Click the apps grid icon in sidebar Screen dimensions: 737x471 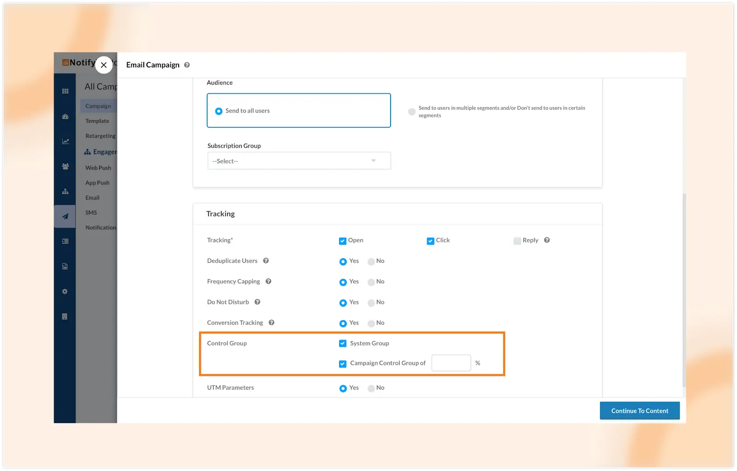coord(65,92)
